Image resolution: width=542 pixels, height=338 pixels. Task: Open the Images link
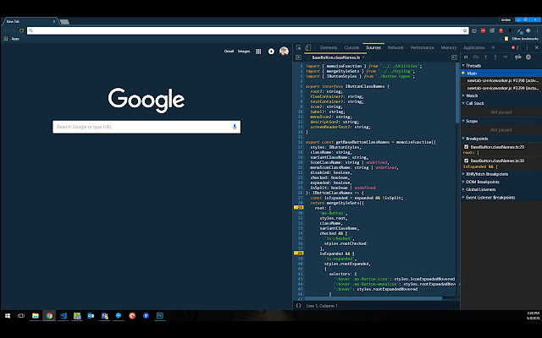[244, 52]
